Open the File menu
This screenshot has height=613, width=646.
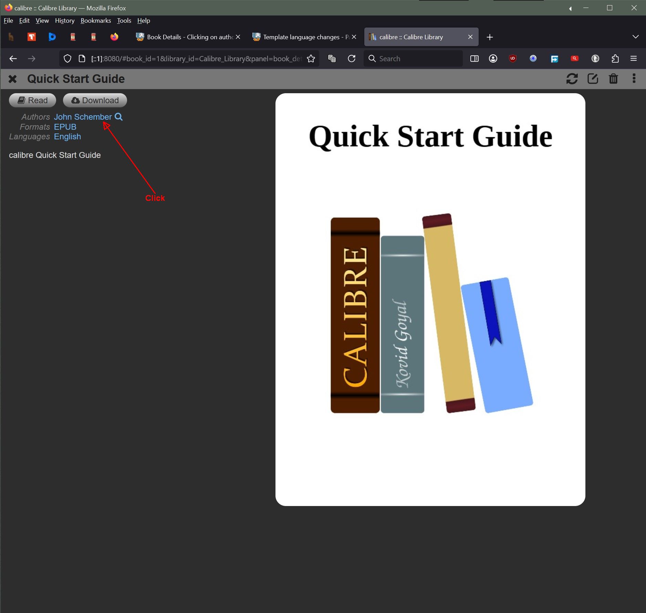8,21
